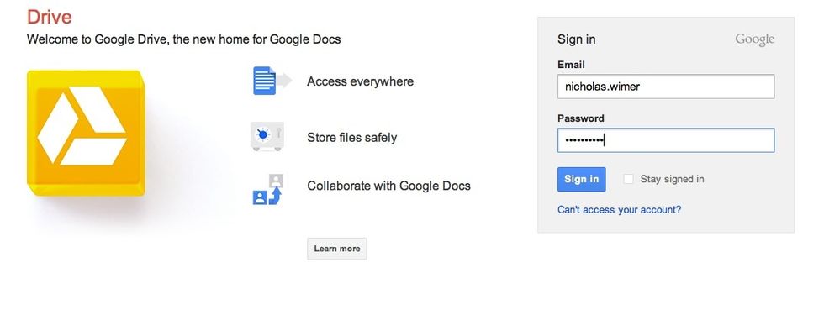
Task: Click the gray Google logo in sign-in box
Action: point(754,39)
